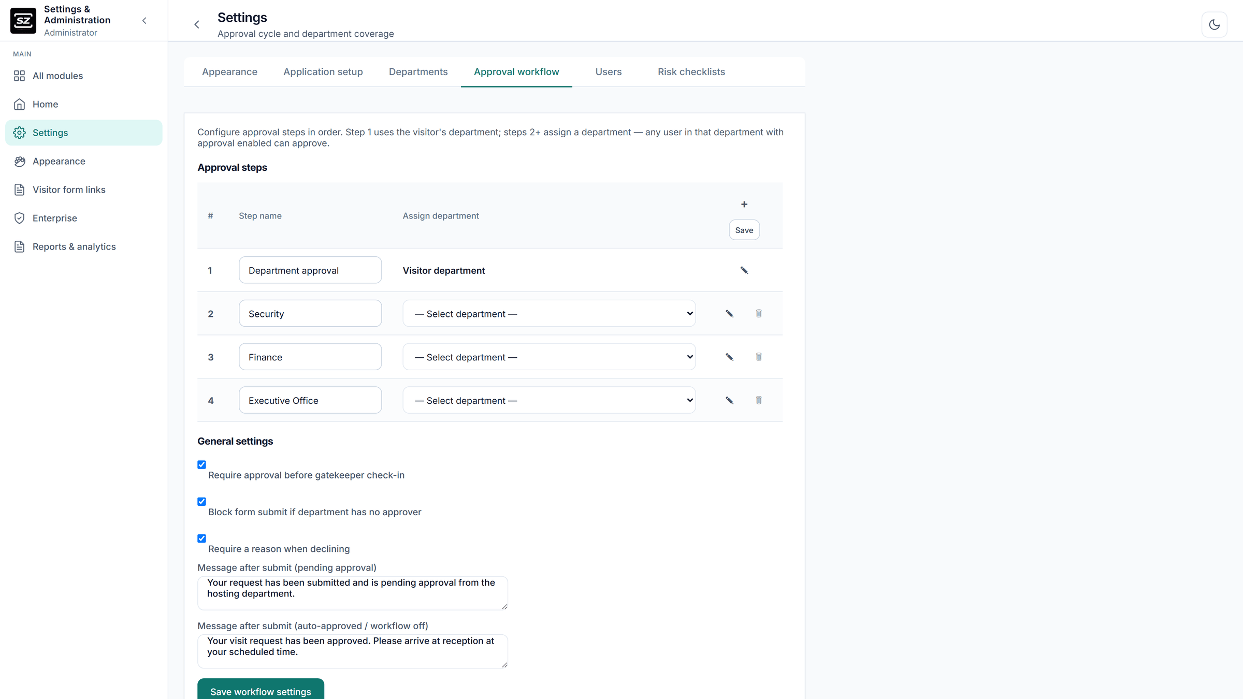The image size is (1243, 699).
Task: Click the Appearance palette icon
Action: click(20, 161)
